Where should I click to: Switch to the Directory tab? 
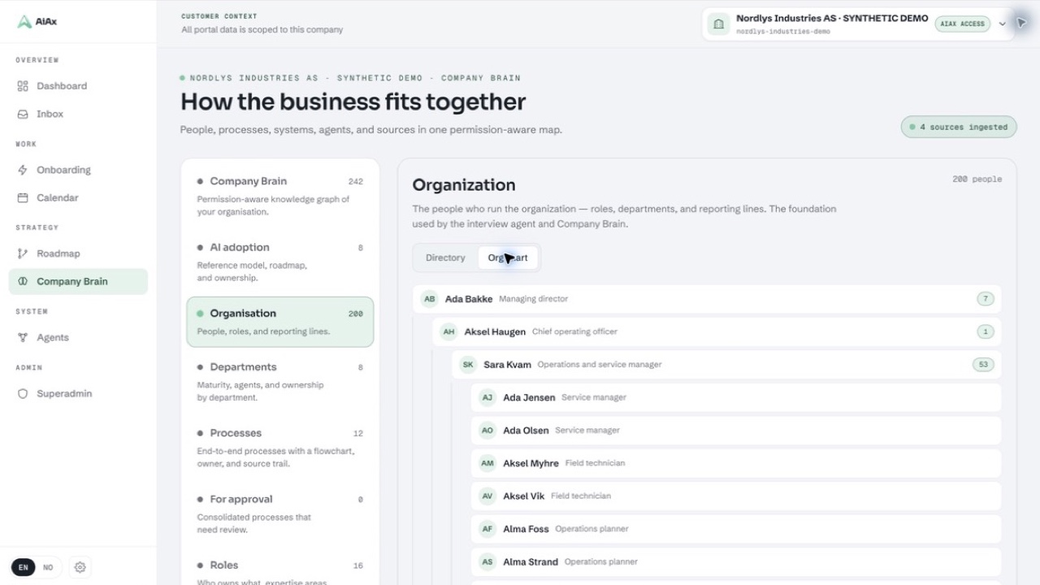(445, 258)
